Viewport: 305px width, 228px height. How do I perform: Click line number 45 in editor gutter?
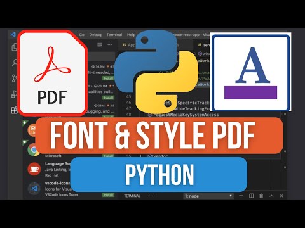click(x=128, y=96)
